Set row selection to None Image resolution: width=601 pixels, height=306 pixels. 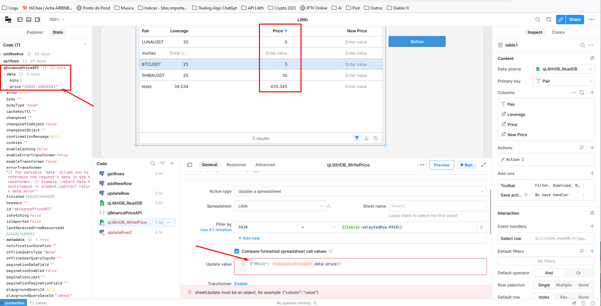pos(583,285)
